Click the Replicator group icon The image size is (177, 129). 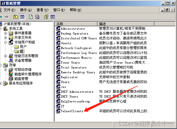point(58,77)
